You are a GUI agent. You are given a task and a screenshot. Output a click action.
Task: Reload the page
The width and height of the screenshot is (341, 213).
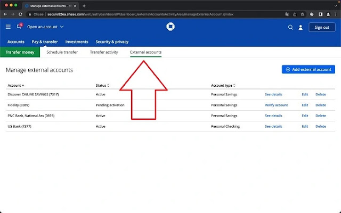tap(20, 14)
